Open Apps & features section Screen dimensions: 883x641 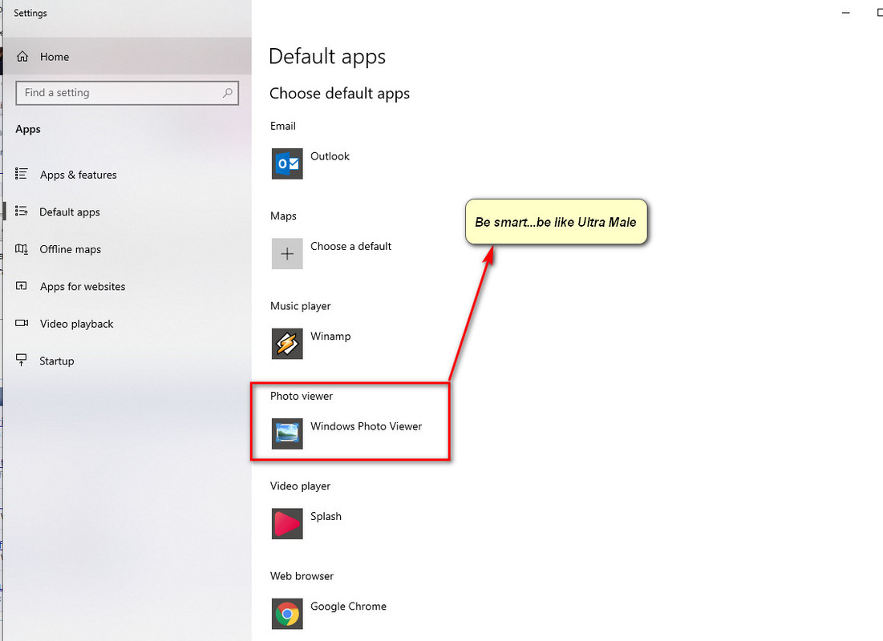pos(128,175)
